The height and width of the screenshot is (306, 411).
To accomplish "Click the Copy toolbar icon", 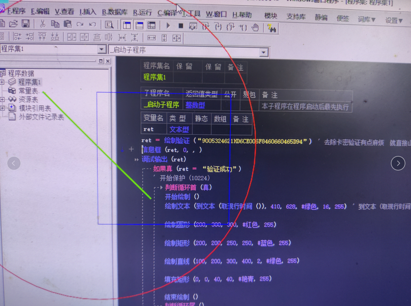I will tap(55, 24).
